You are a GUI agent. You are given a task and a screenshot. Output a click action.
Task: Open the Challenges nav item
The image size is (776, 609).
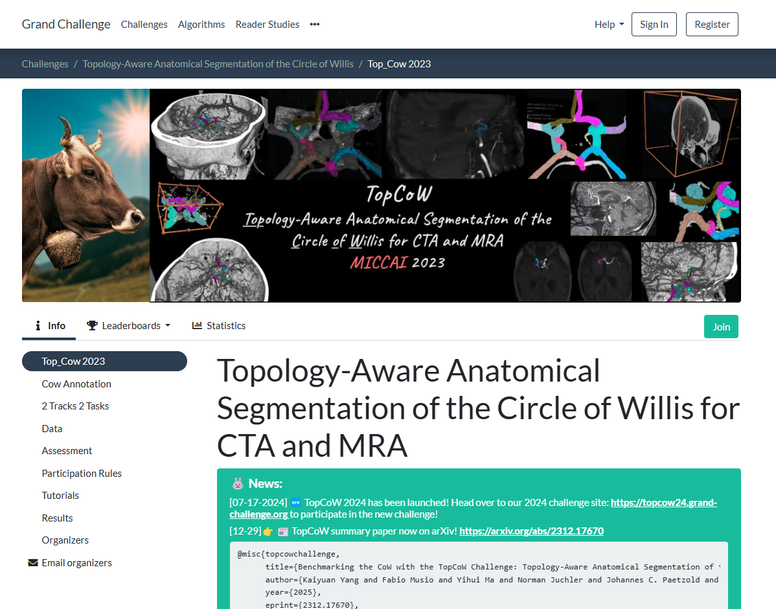(x=144, y=24)
